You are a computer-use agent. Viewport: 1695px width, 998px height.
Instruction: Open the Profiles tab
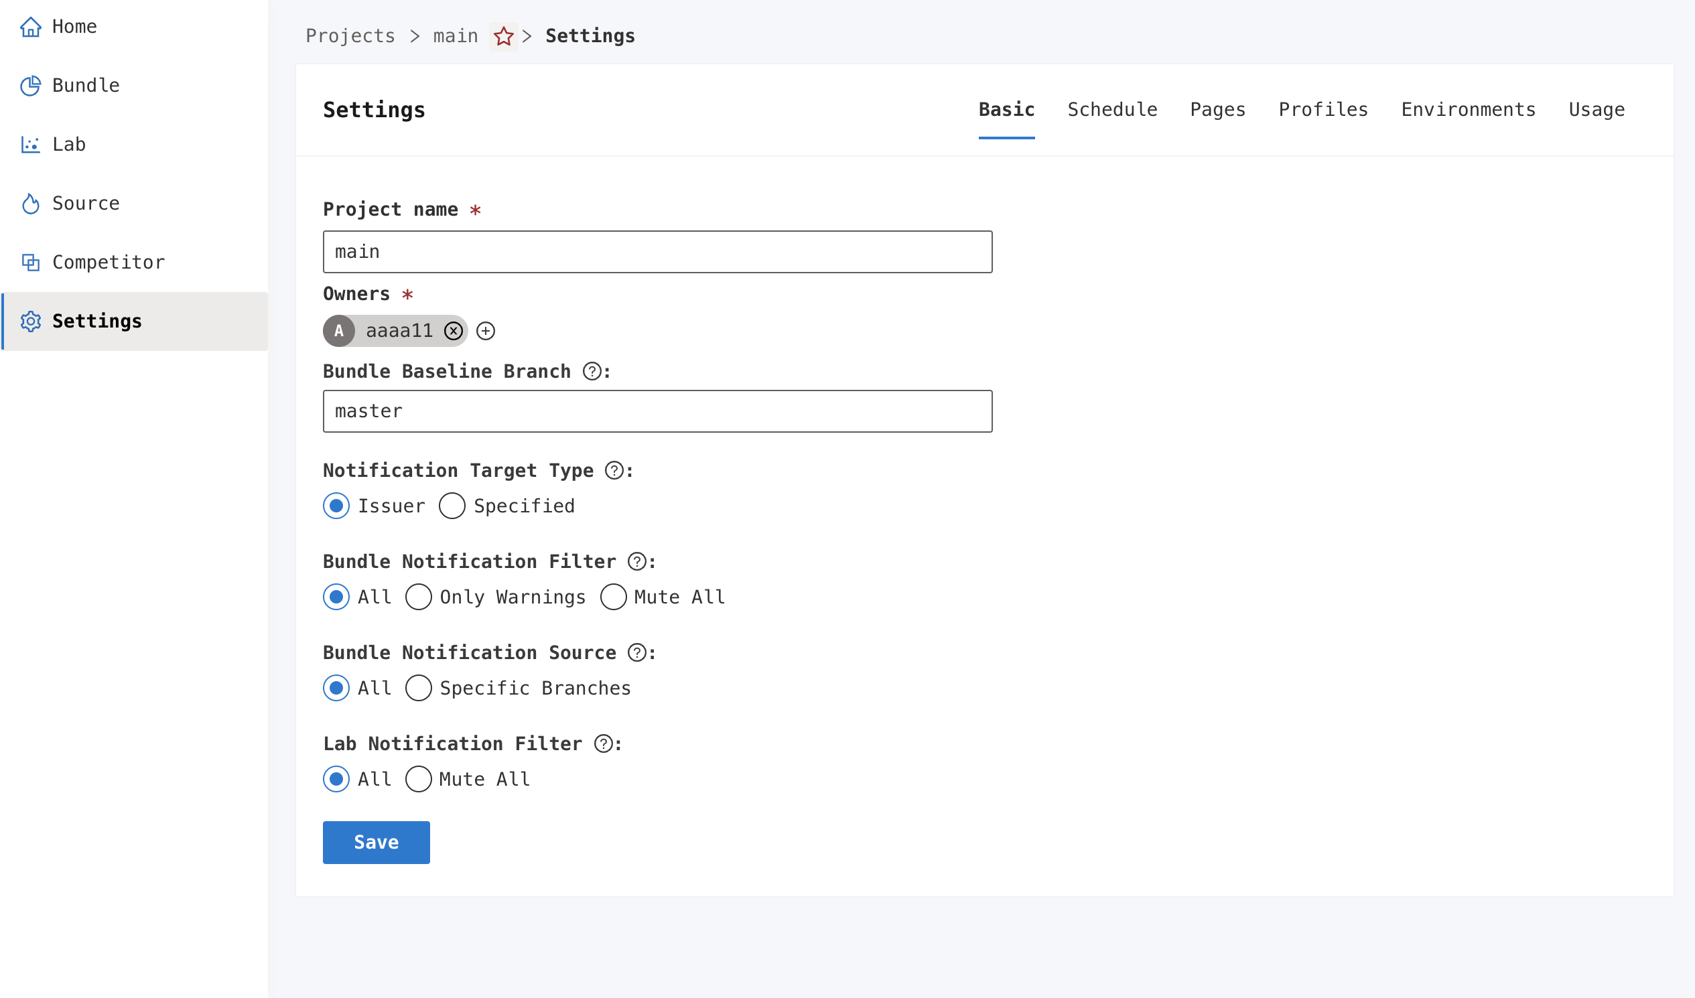pyautogui.click(x=1323, y=110)
